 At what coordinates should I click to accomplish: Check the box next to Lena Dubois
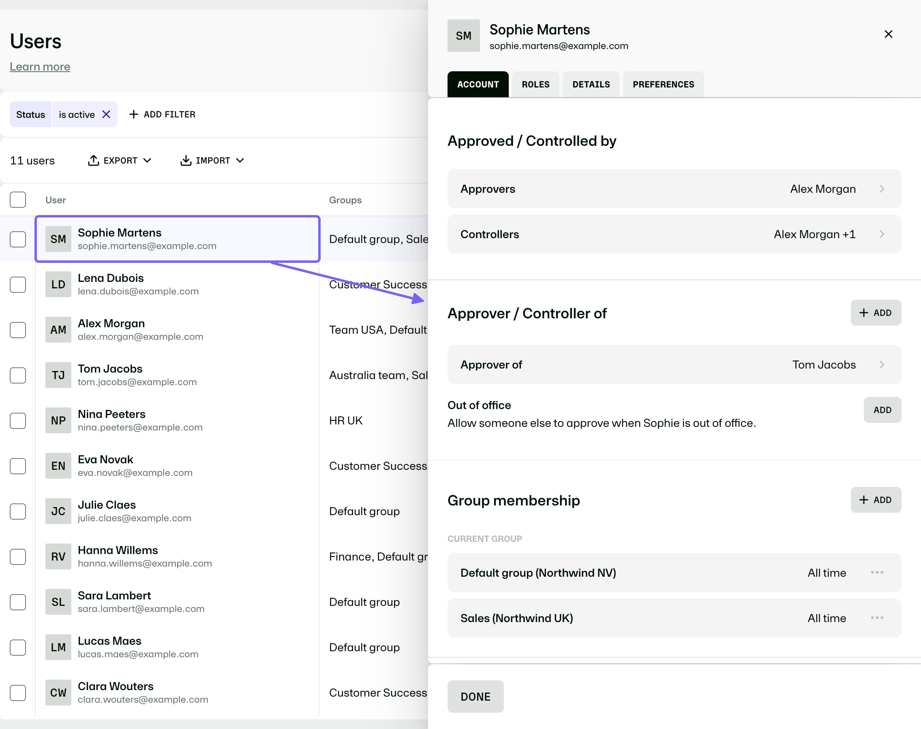click(18, 285)
